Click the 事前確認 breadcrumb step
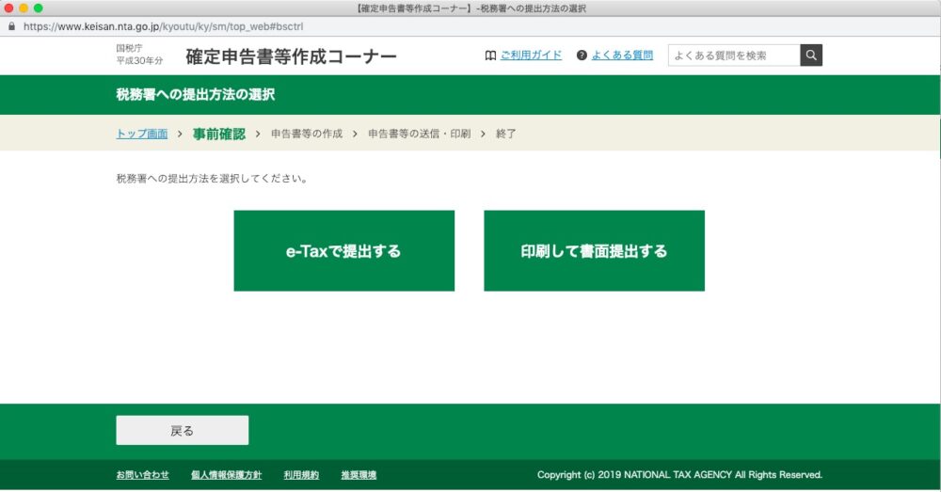 click(x=219, y=134)
